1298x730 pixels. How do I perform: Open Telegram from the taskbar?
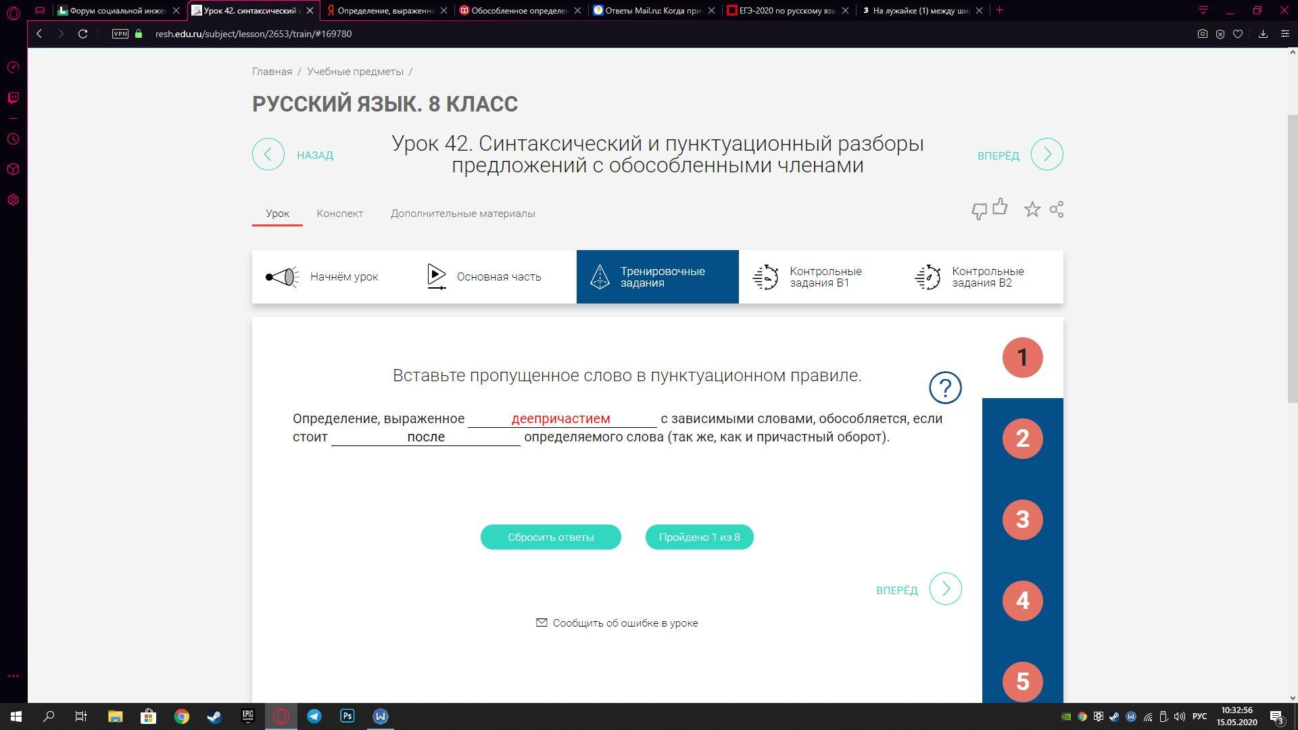[314, 716]
